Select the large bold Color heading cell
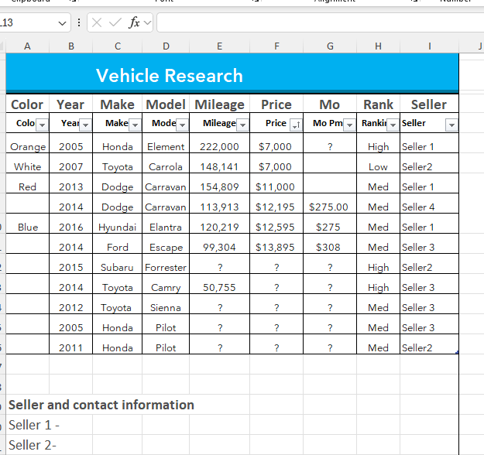The height and width of the screenshot is (455, 484). (x=27, y=104)
